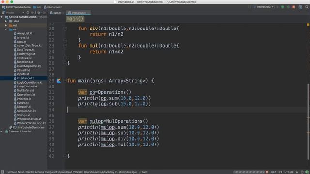310x174 pixels.
Task: Click the Kotlin run gutter icon at line 29
Action: pyautogui.click(x=59, y=81)
